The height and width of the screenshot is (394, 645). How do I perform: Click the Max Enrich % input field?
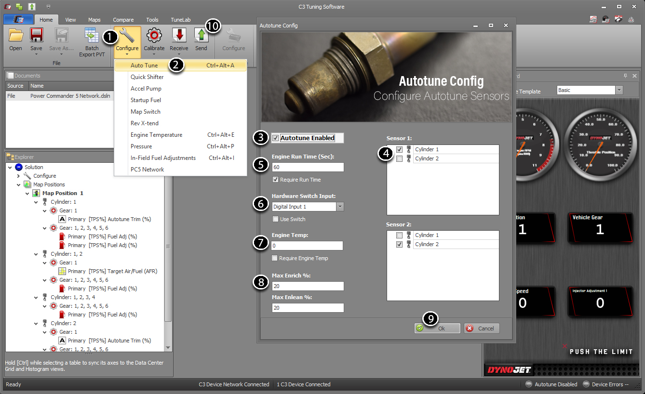(x=308, y=286)
